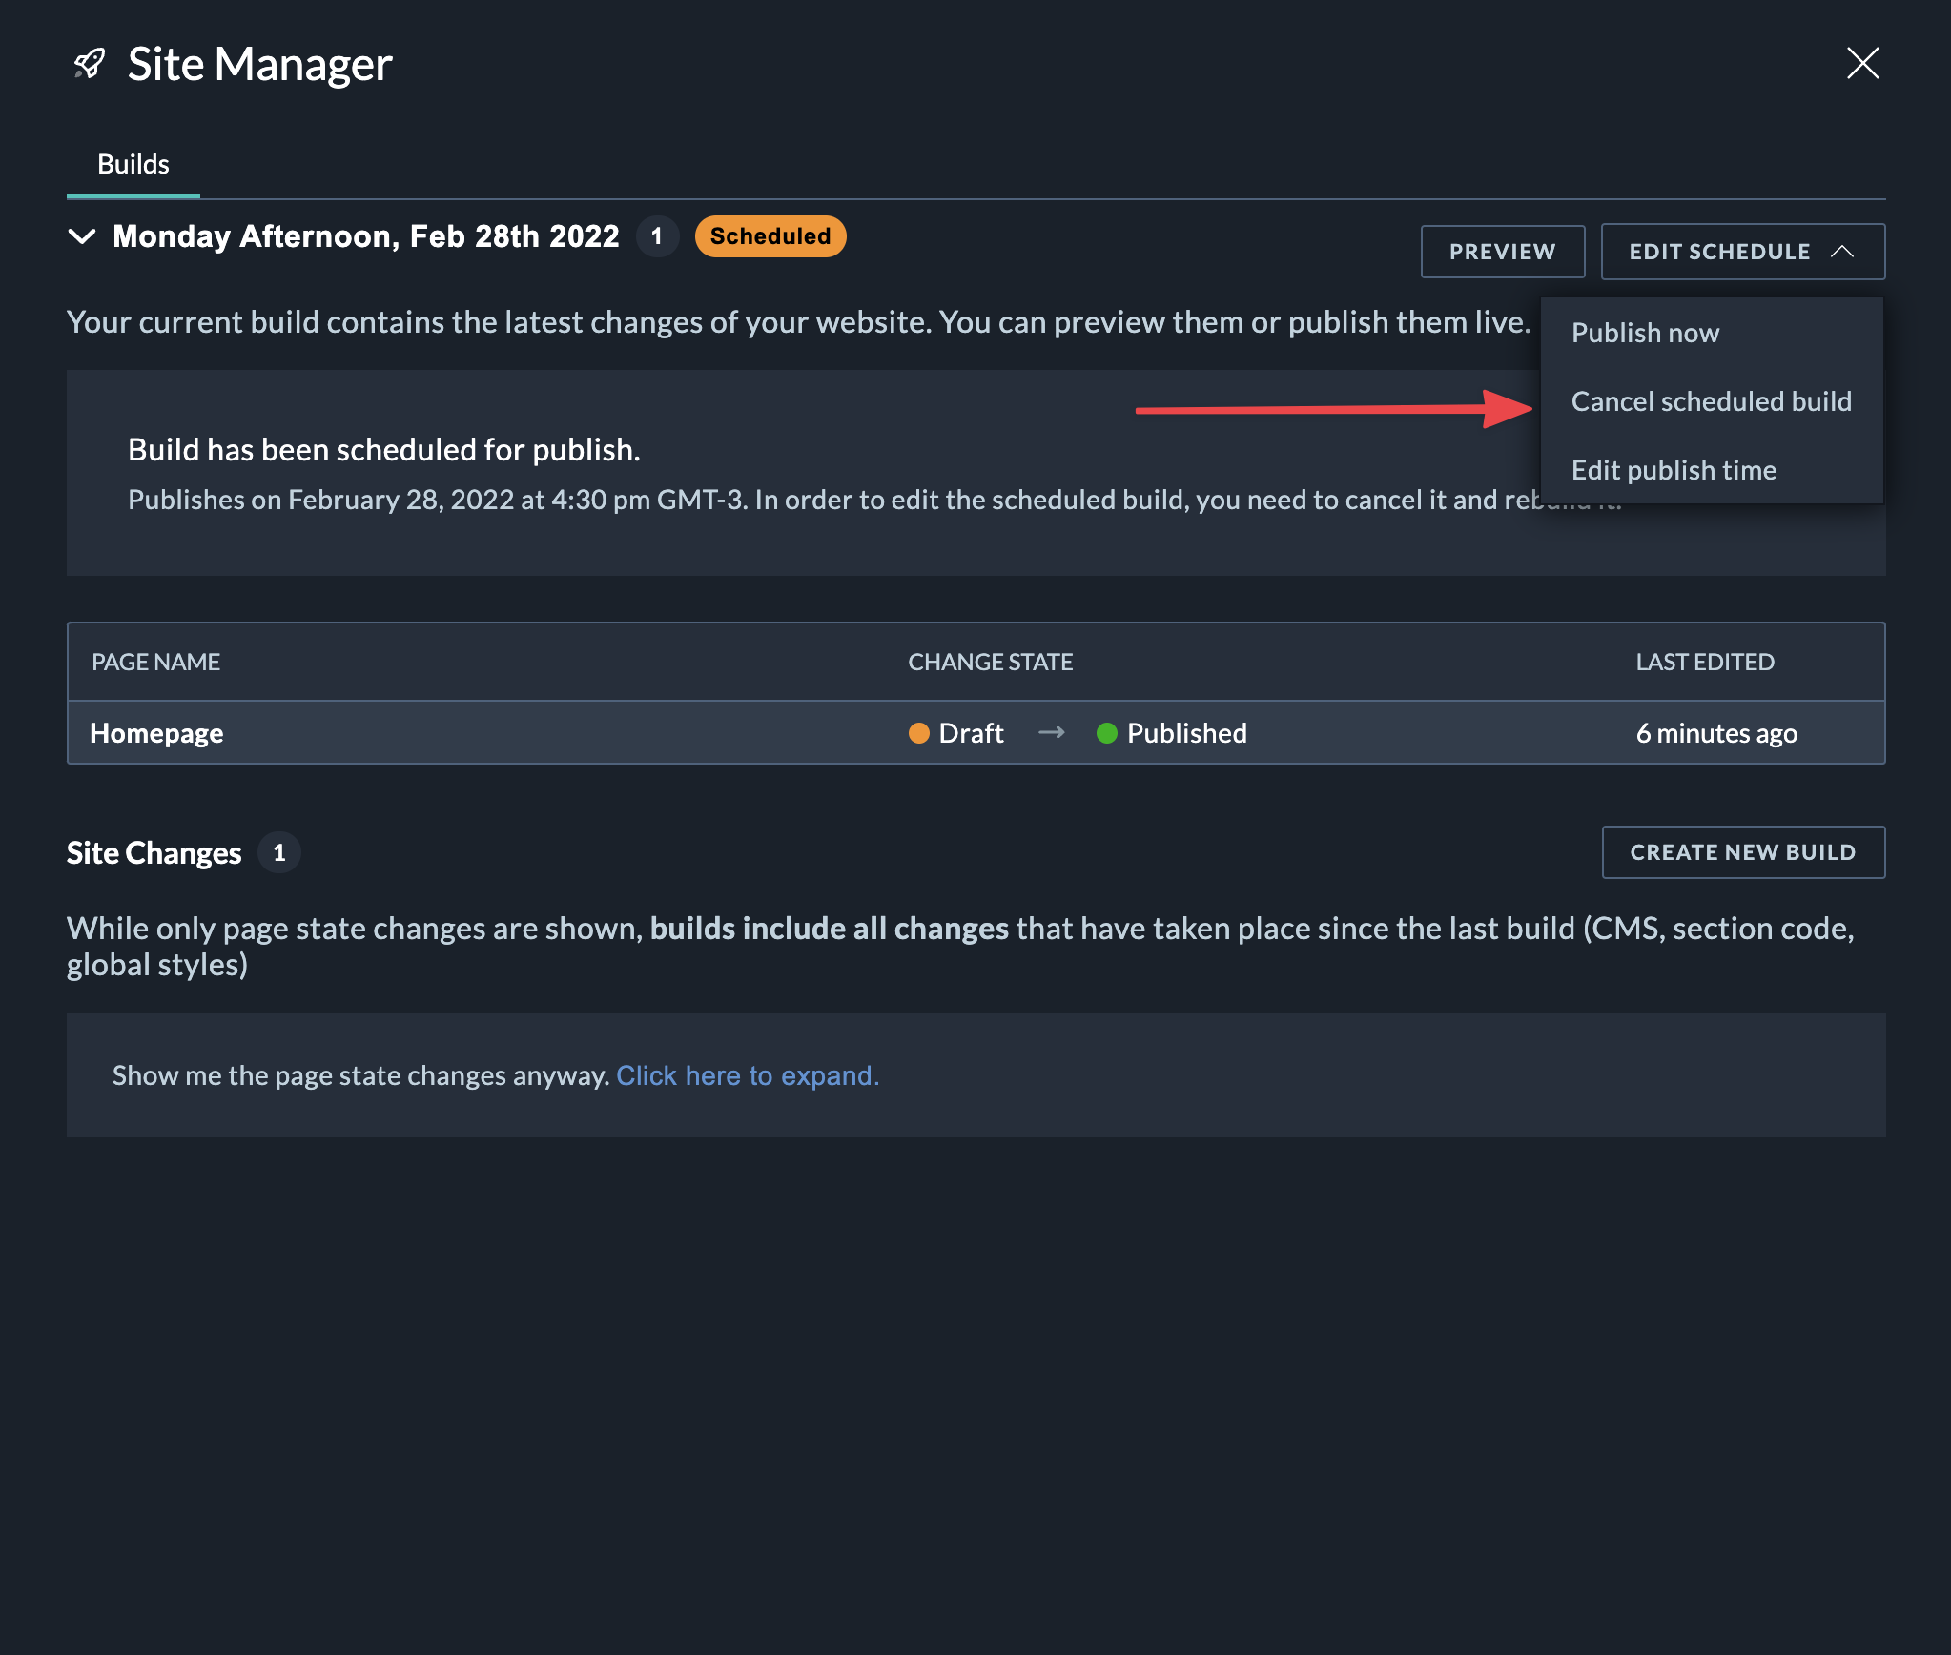Close the Site Manager dialog

[1861, 64]
